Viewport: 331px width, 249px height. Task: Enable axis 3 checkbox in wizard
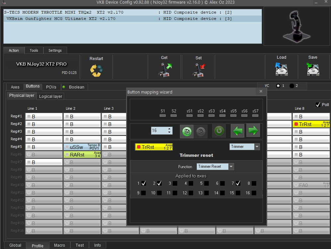pos(175,183)
